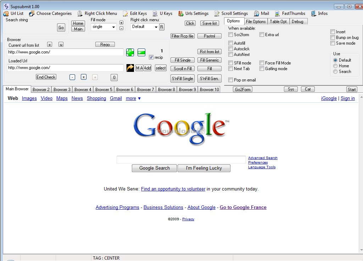This screenshot has width=363, height=261.
Task: Enable the Bump on bug checkbox
Action: point(333,38)
